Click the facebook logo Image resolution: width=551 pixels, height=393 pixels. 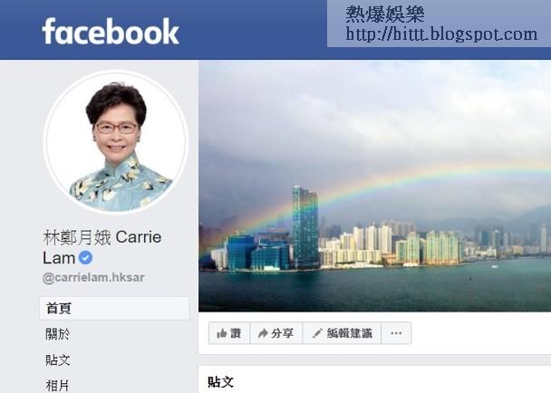(x=111, y=32)
